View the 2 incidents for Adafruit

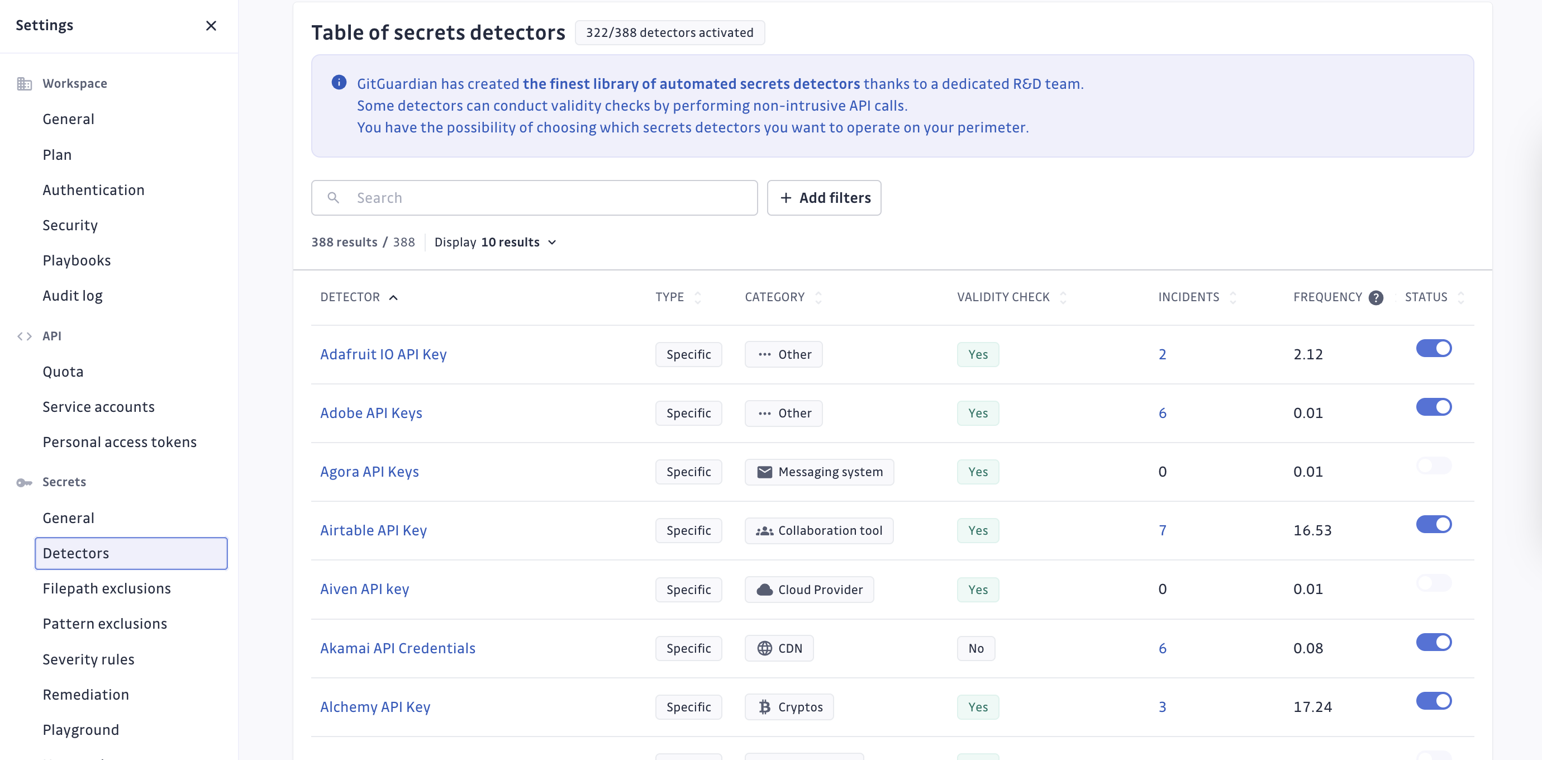[x=1162, y=354]
